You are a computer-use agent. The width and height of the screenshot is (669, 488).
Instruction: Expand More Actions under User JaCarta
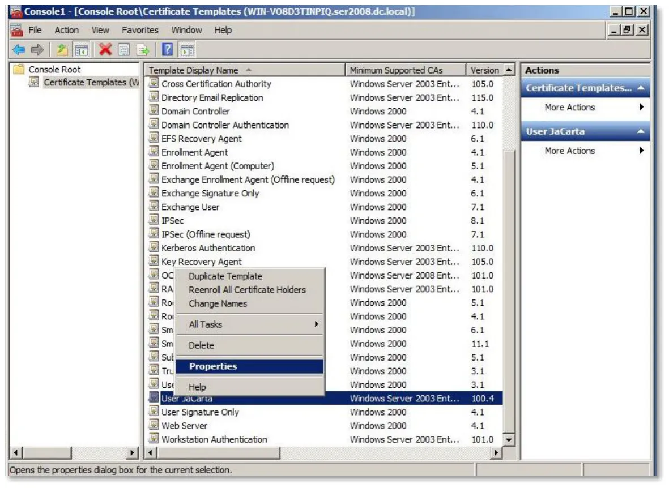[x=585, y=151]
